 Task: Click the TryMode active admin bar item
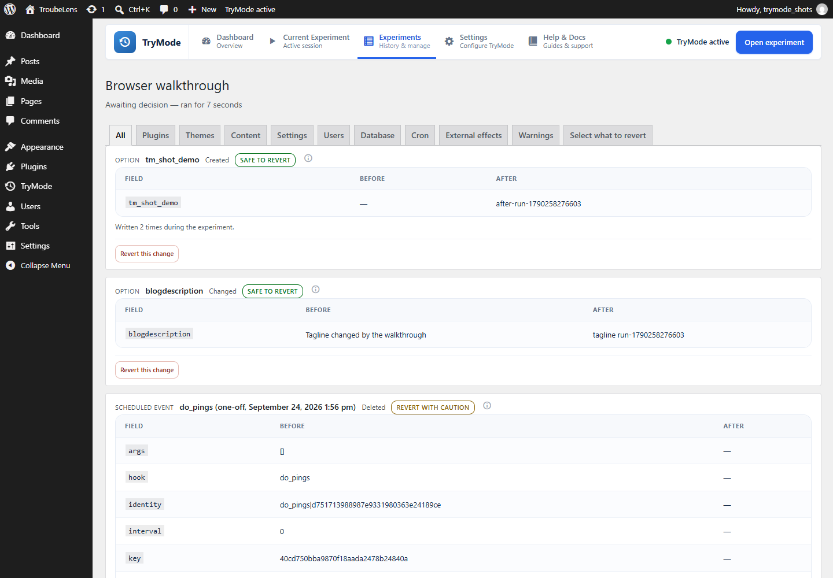[250, 9]
